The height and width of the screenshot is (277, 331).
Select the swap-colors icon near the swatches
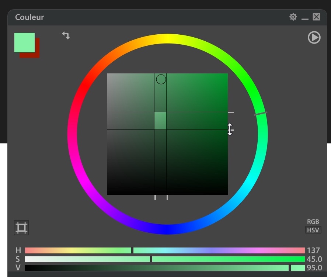pos(66,35)
